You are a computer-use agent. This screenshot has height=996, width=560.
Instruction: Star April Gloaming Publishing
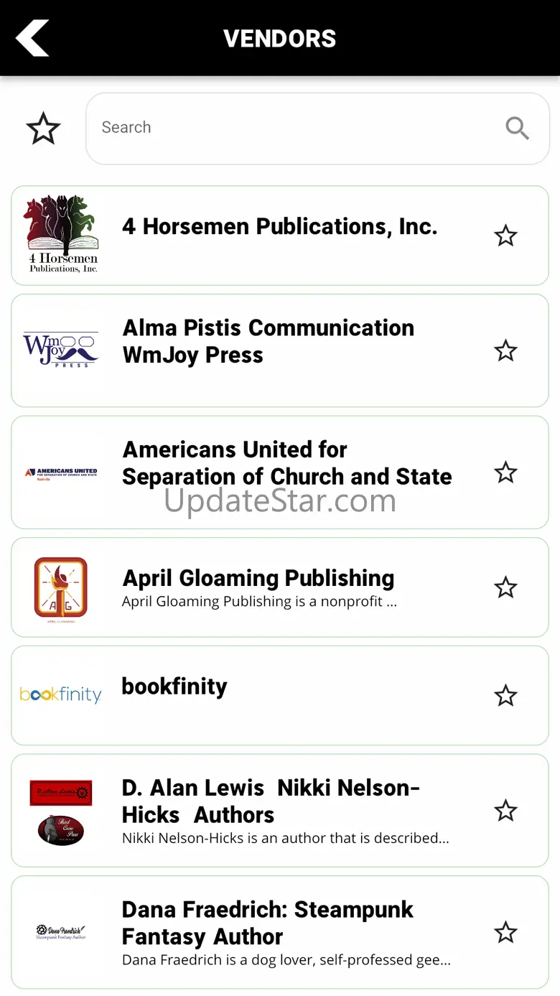click(x=505, y=587)
